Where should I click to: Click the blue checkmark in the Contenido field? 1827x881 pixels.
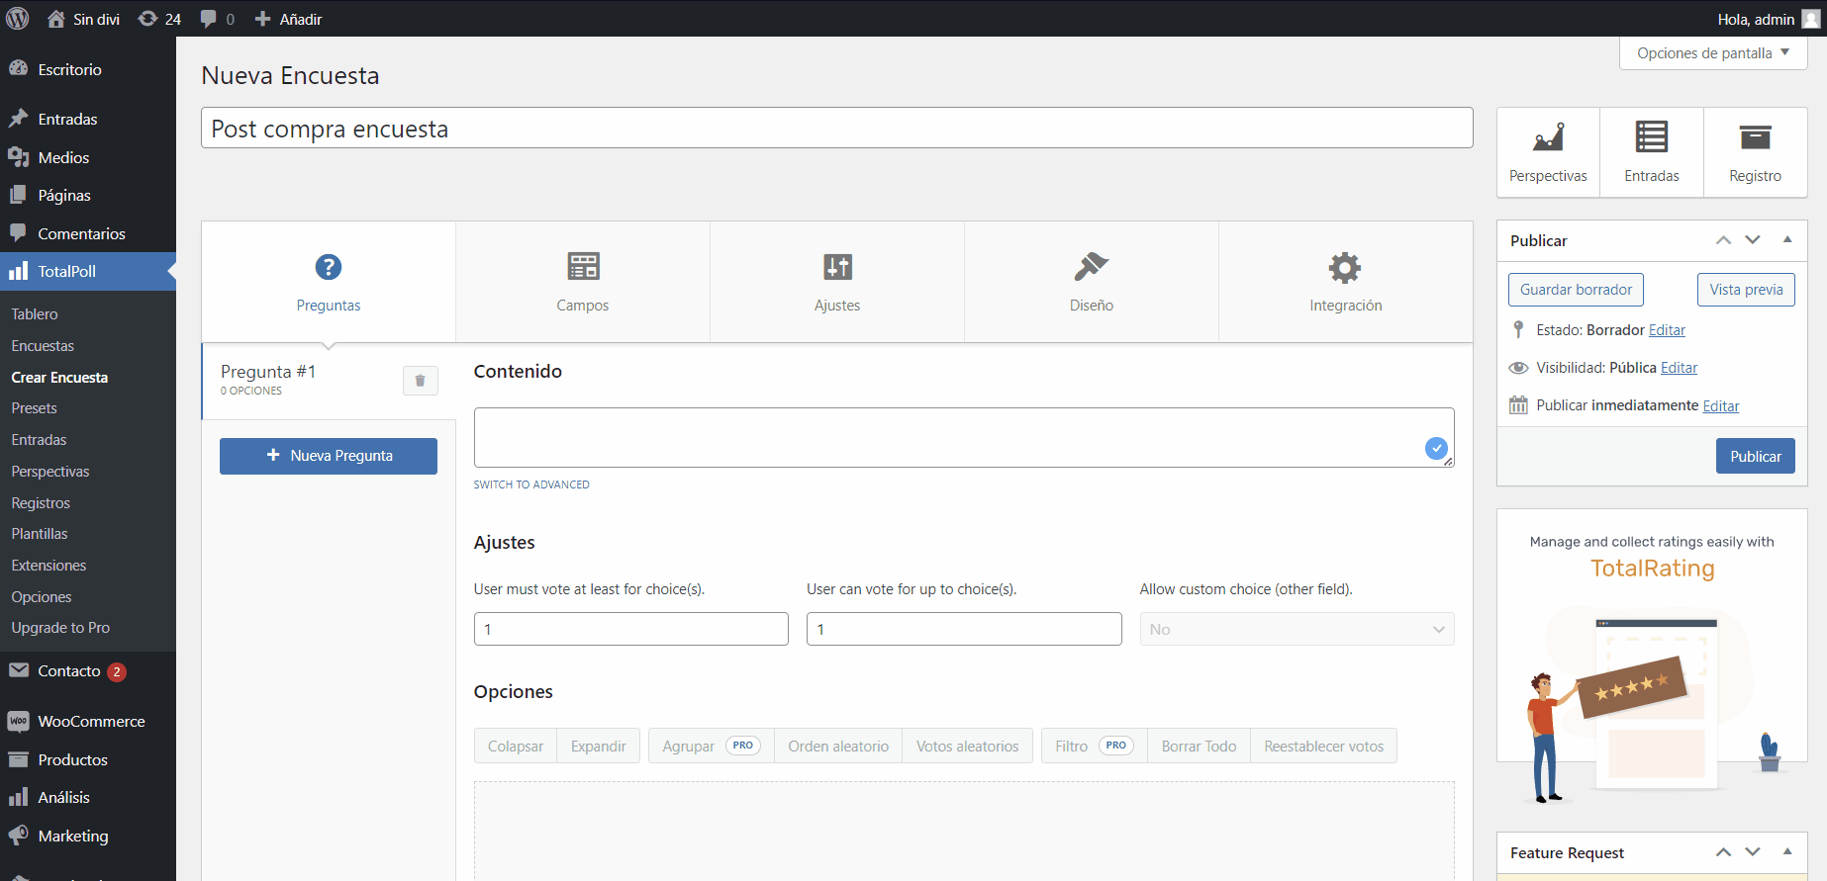click(1436, 448)
